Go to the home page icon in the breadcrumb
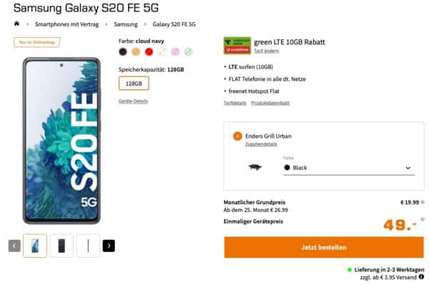 pos(16,24)
